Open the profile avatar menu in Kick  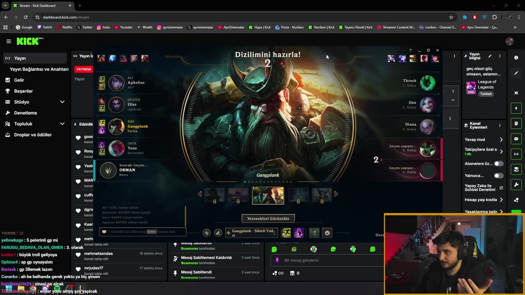click(509, 41)
